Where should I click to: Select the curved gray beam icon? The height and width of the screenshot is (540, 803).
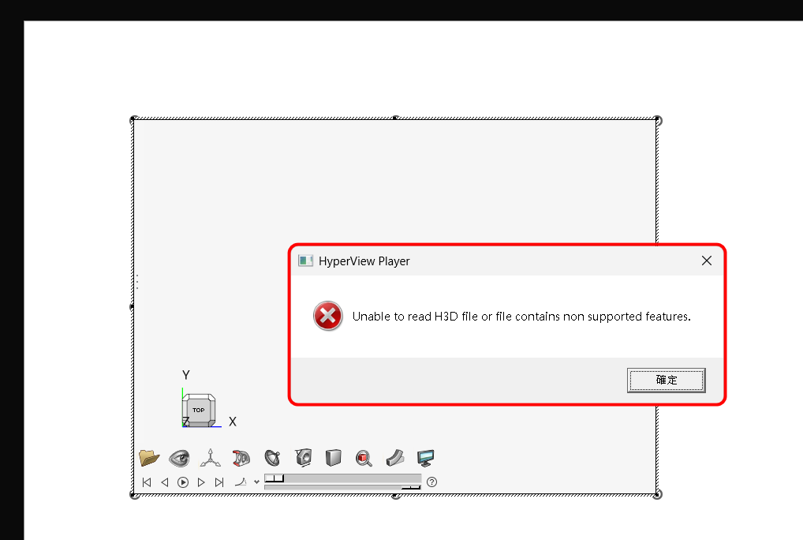pos(395,458)
